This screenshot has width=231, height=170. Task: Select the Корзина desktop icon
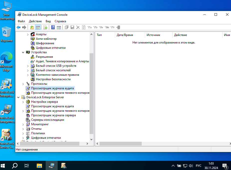point(6,34)
